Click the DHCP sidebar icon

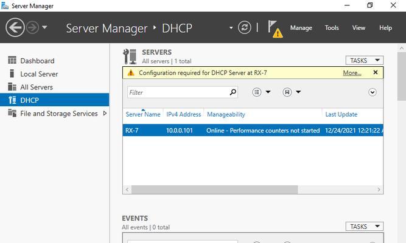tap(12, 100)
